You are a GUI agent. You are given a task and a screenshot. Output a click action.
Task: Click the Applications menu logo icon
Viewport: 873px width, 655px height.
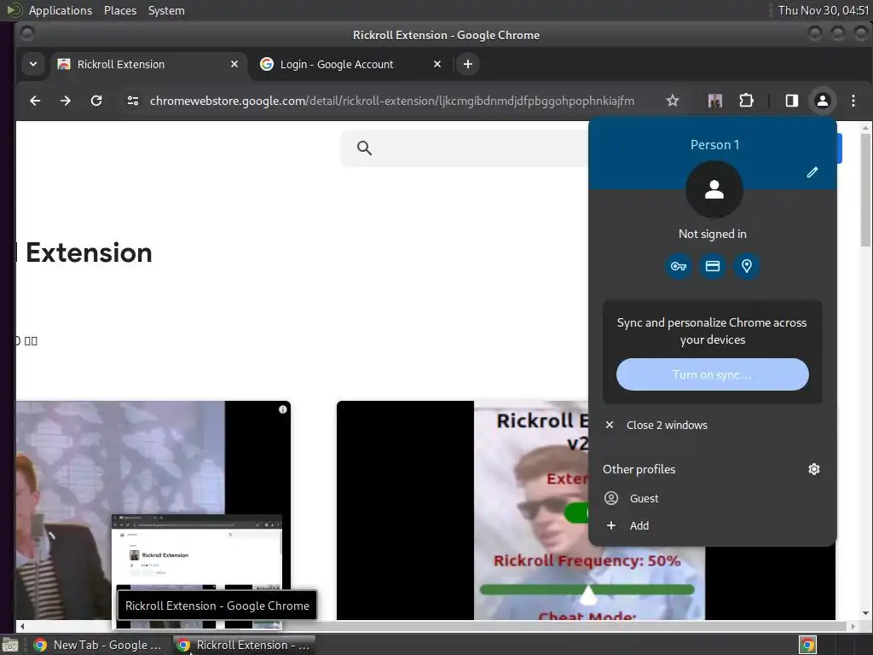pos(14,10)
